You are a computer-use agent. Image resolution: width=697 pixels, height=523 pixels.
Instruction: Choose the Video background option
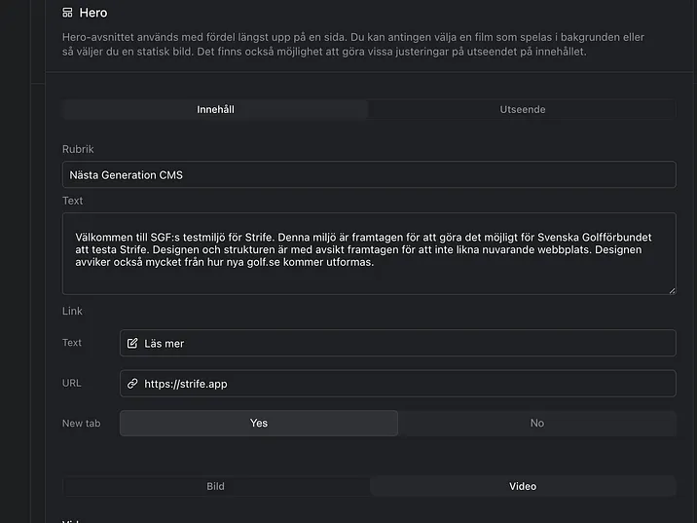tap(523, 486)
